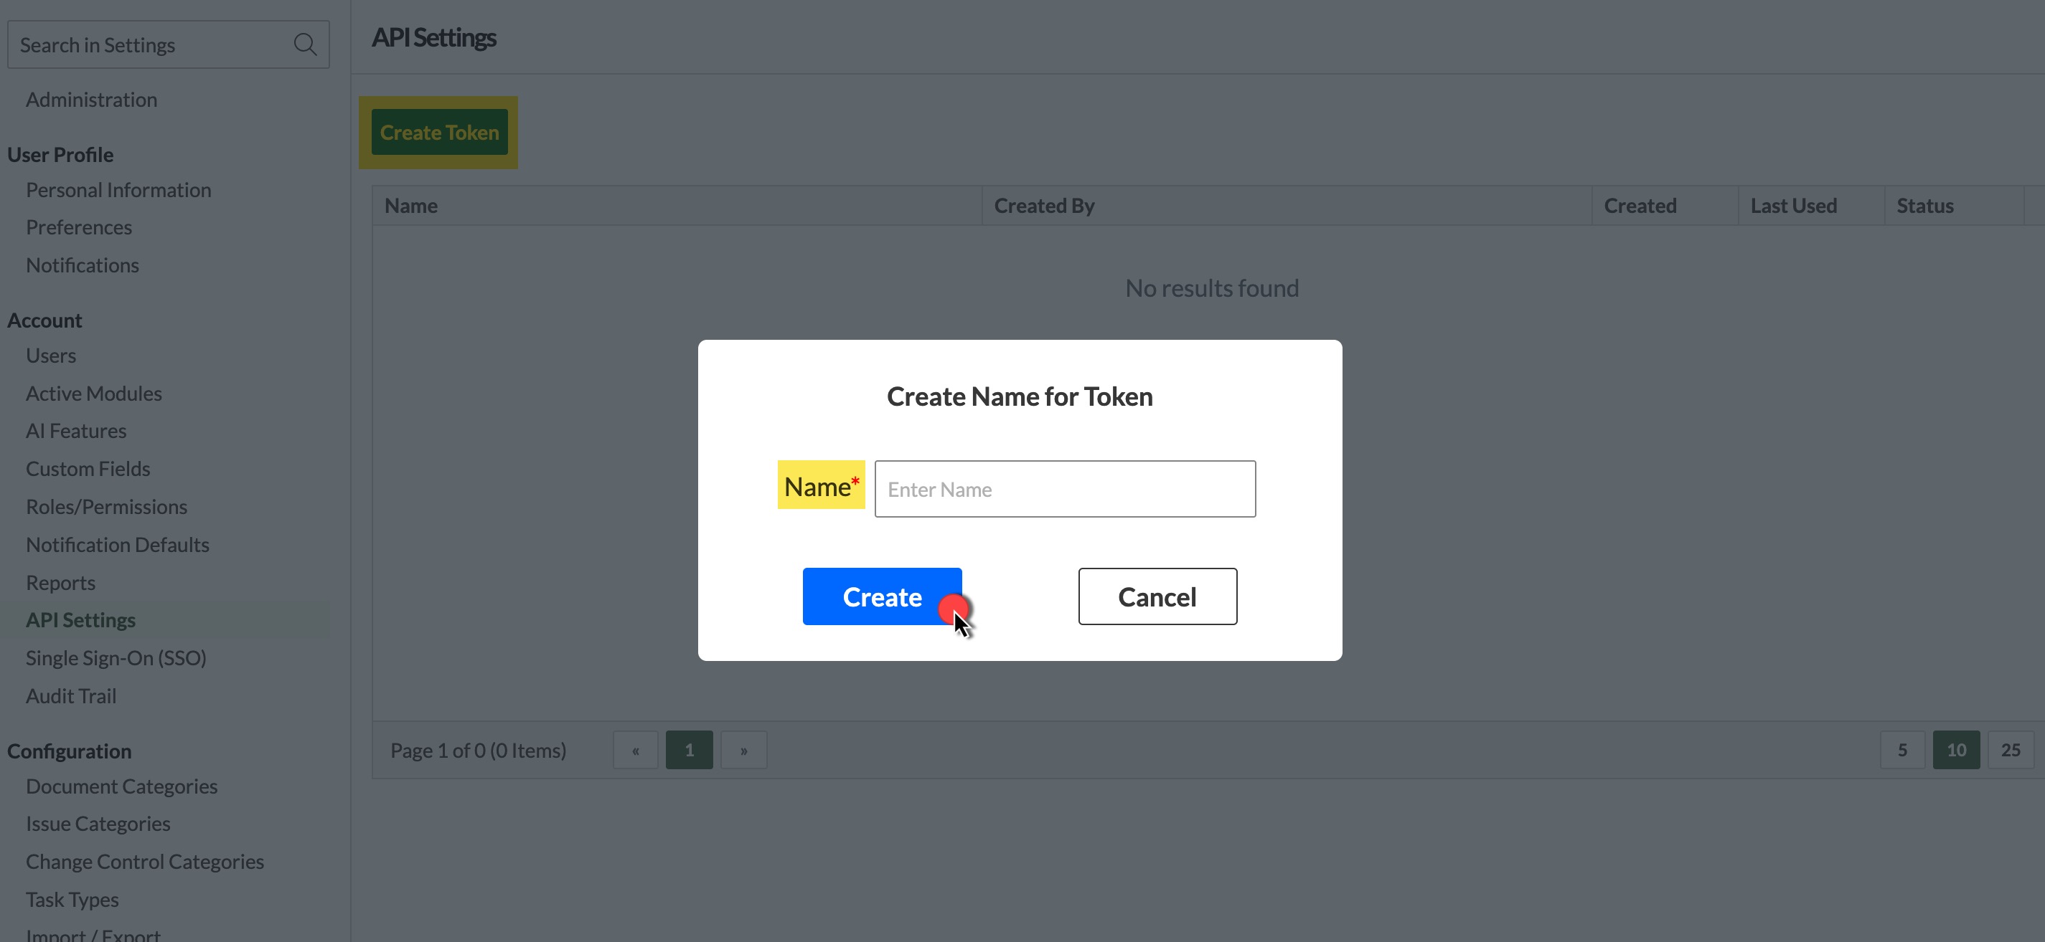
Task: Open Change Control Categories configuration
Action: click(144, 862)
